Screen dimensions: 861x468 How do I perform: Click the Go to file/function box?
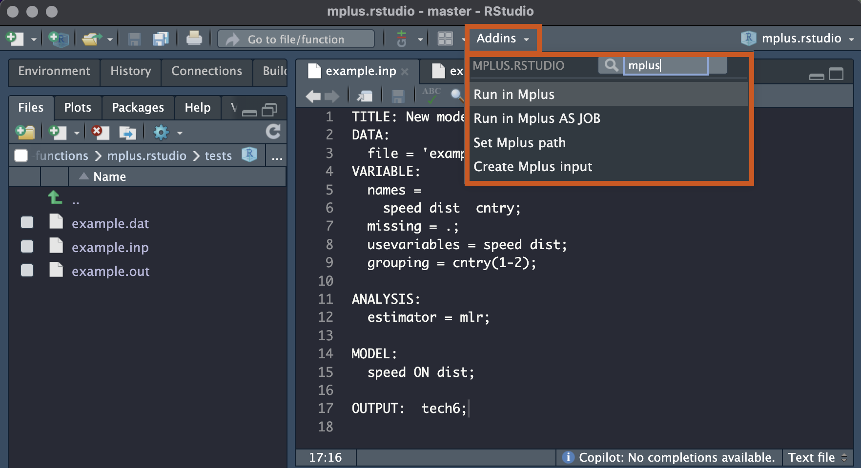pyautogui.click(x=296, y=39)
